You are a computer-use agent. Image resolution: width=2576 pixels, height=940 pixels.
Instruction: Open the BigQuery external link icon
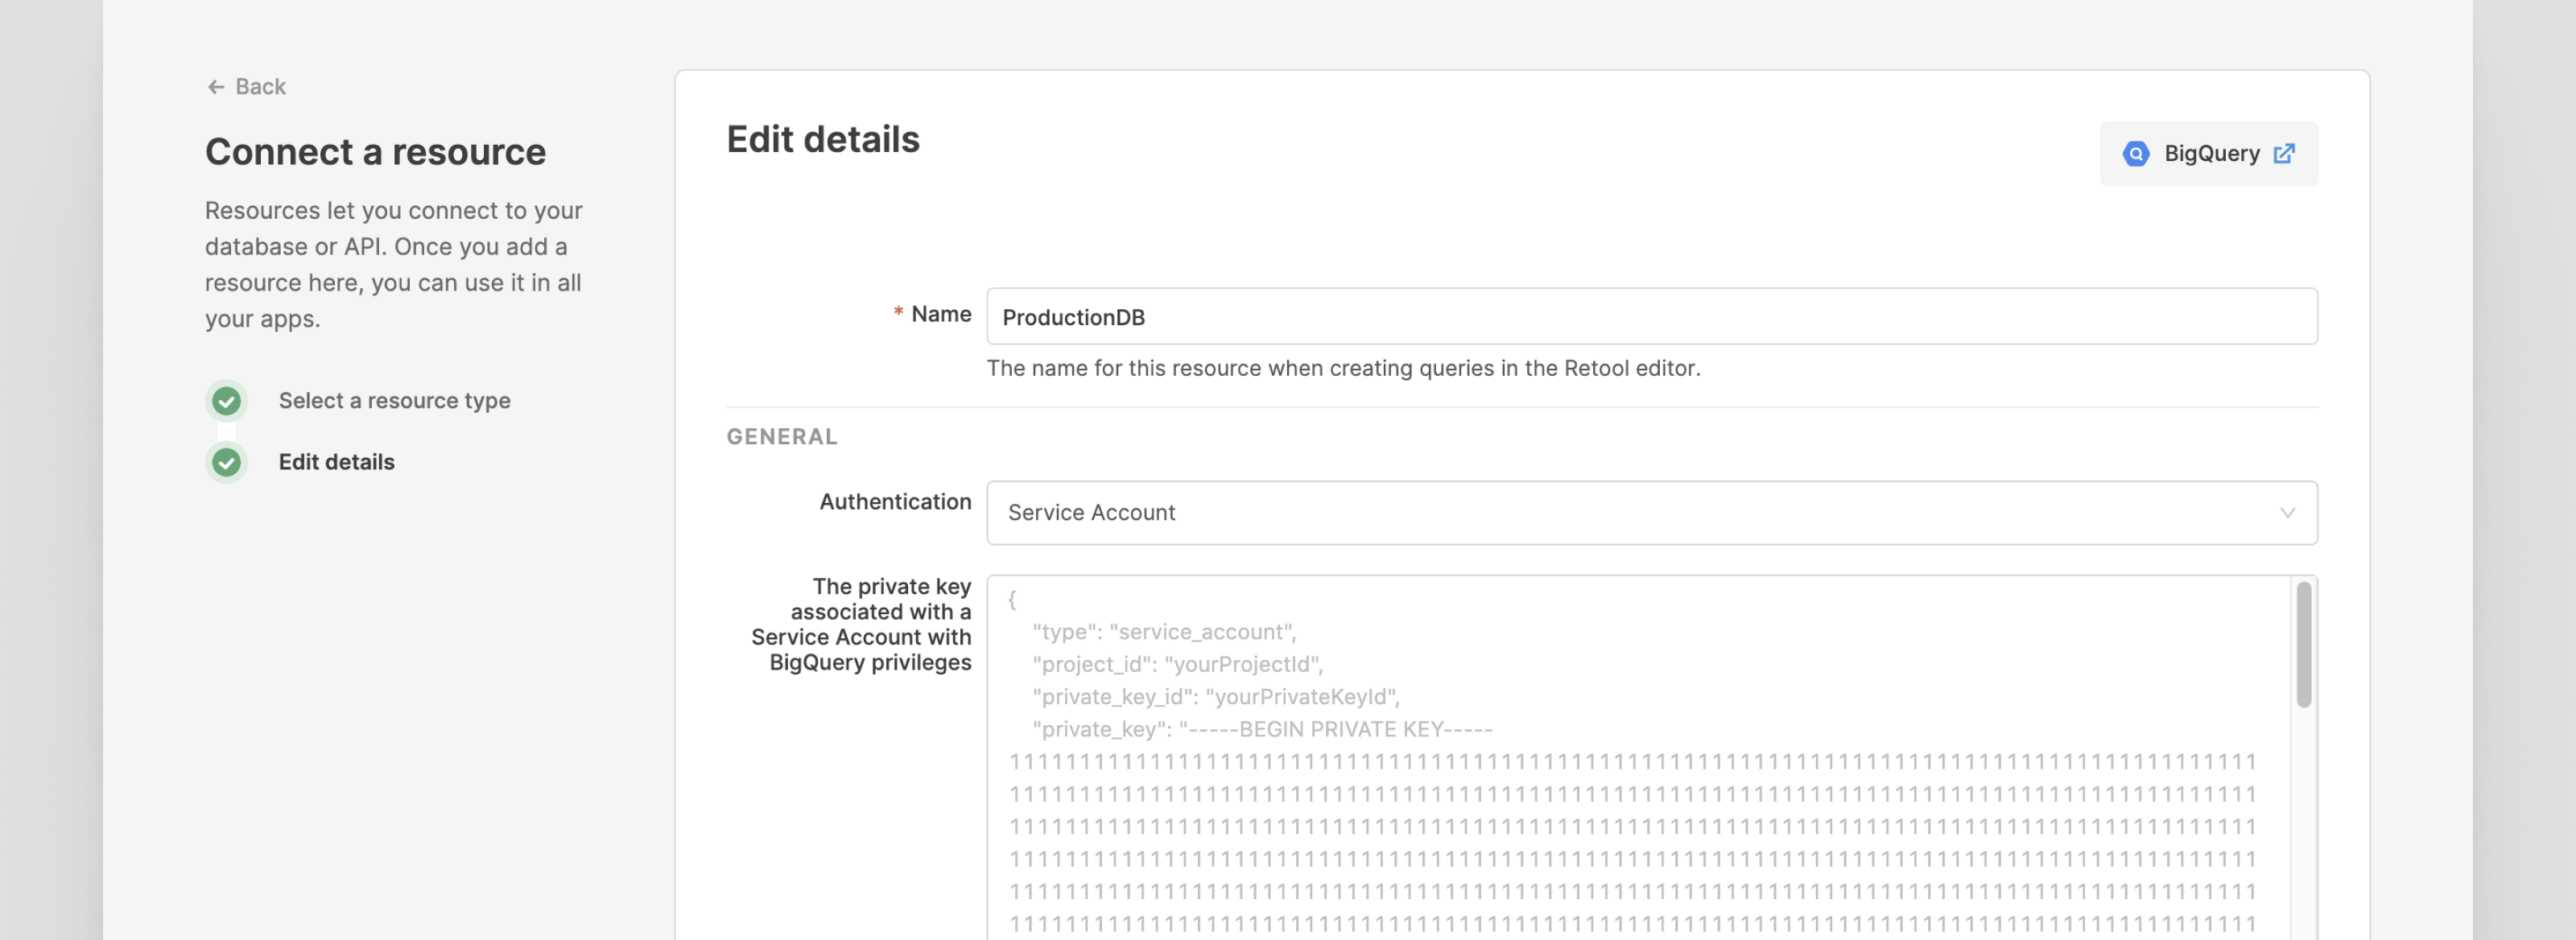point(2284,154)
